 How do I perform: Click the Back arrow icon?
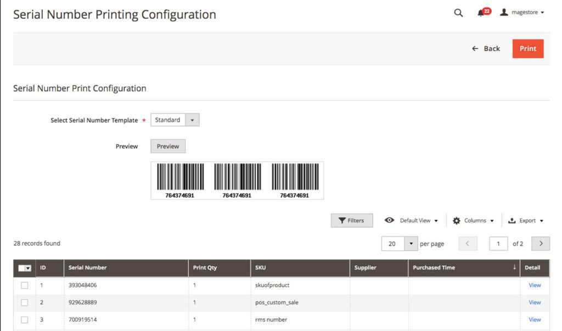click(x=475, y=48)
